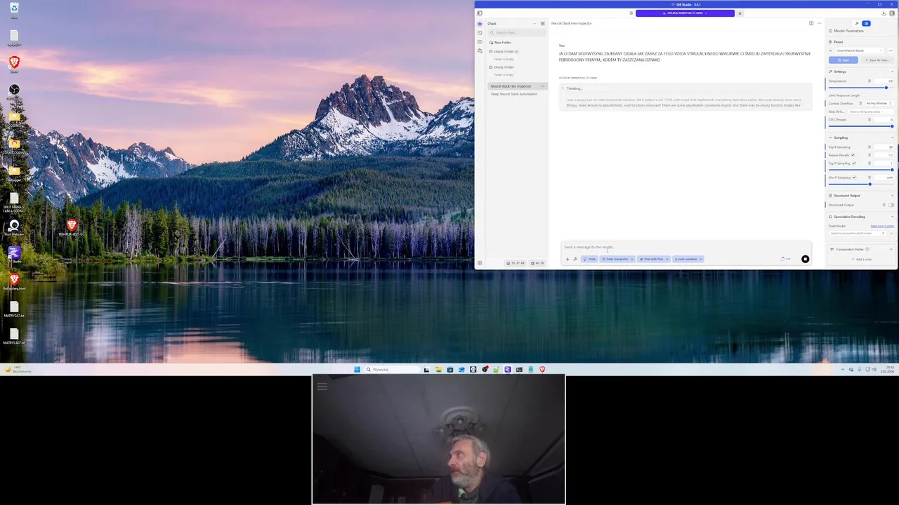Click the RAM usage indicator in status bar
The width and height of the screenshot is (899, 505).
tap(516, 263)
